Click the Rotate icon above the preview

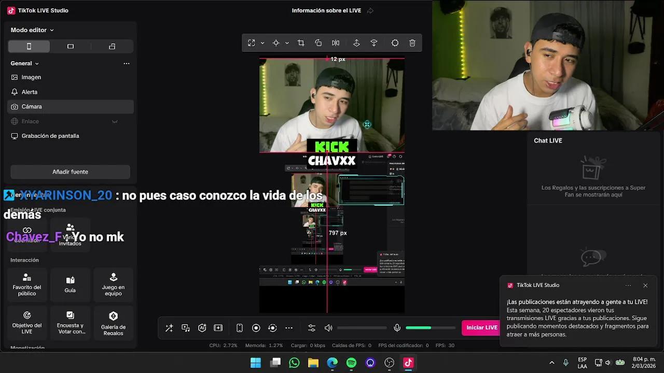click(318, 43)
